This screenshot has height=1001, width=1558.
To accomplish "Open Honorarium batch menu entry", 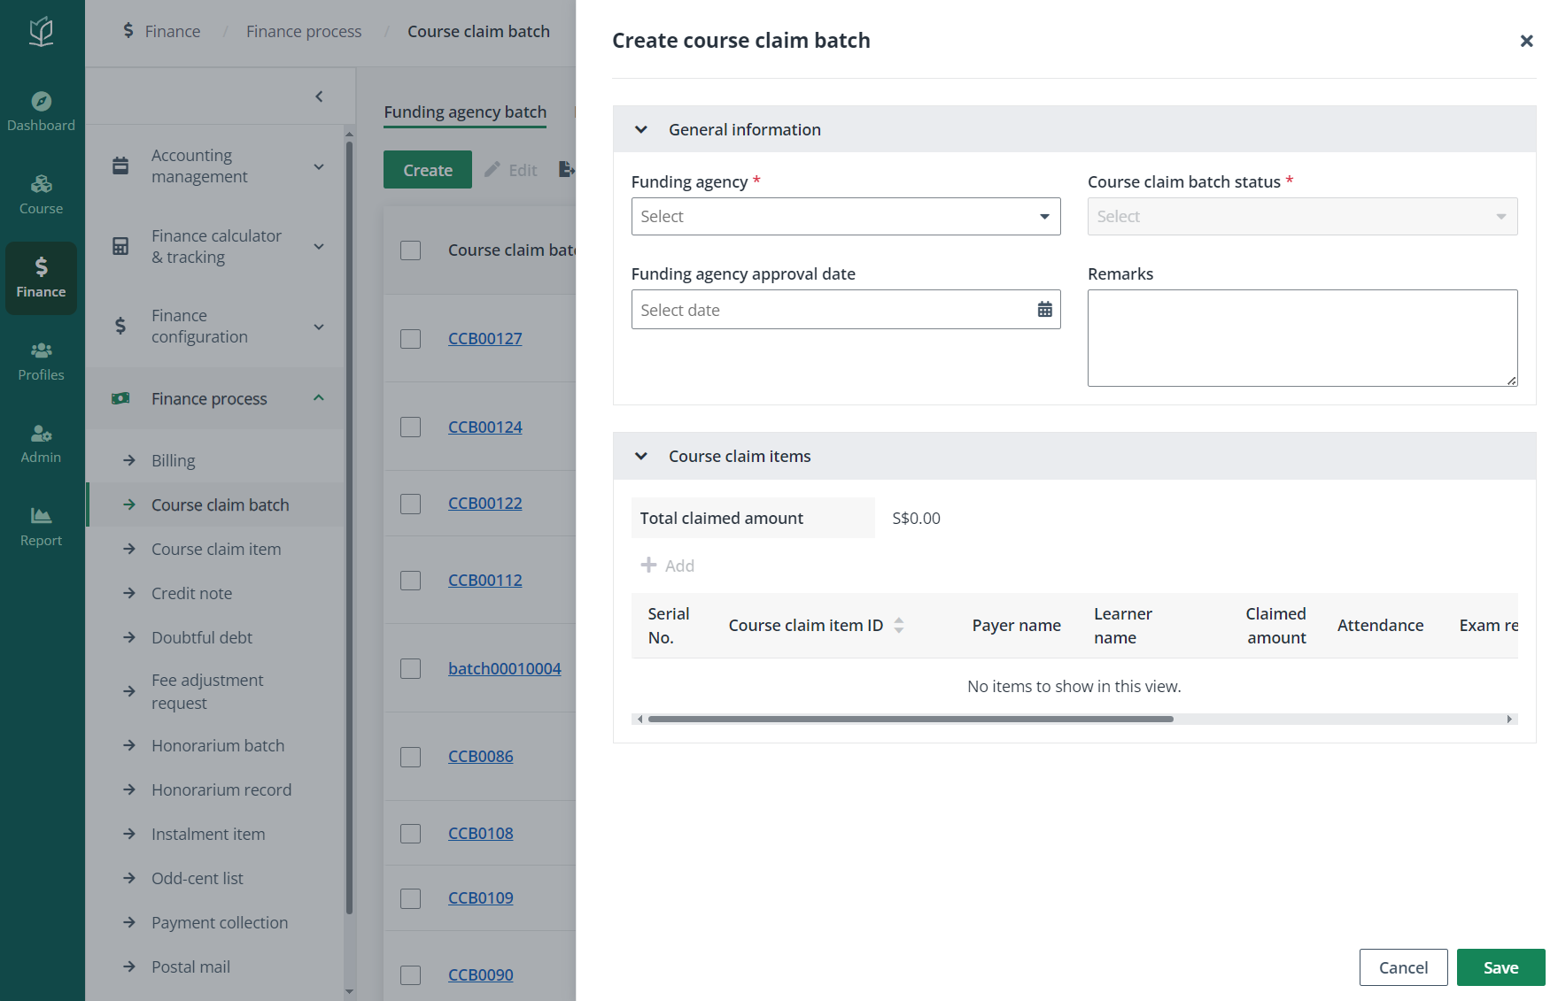I will coord(218,745).
